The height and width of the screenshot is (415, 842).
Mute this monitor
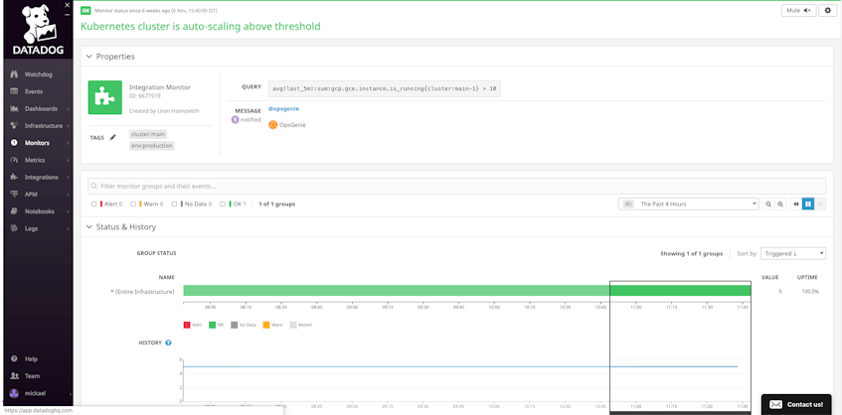point(797,11)
